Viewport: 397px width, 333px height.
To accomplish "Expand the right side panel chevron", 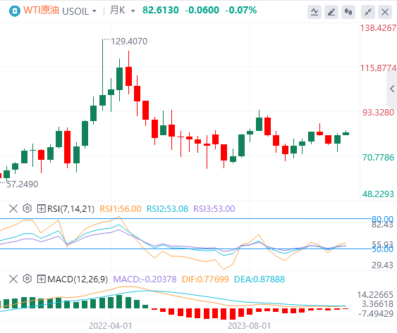I will coord(392,89).
